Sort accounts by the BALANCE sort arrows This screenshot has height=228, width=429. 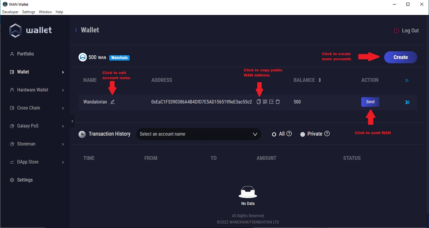click(320, 80)
